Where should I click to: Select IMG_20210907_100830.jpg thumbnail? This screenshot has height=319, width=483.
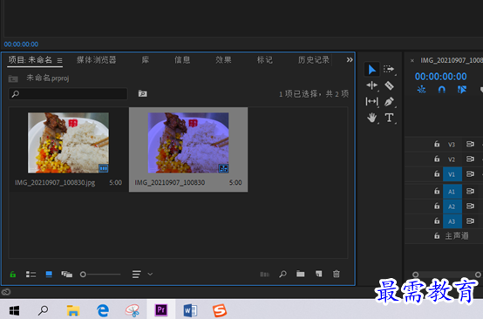pyautogui.click(x=68, y=143)
